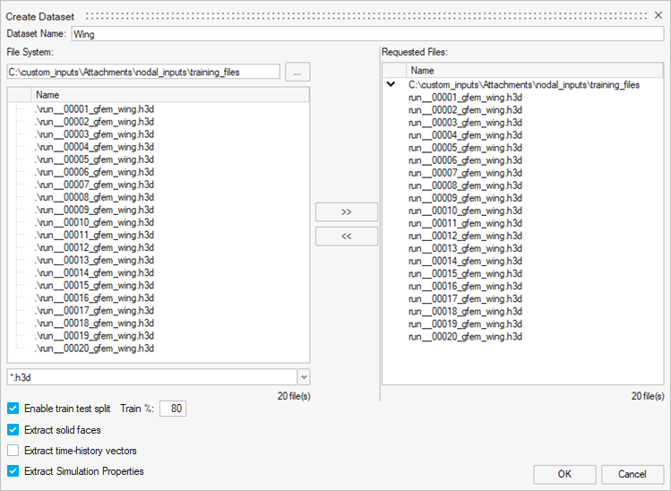The image size is (671, 491).
Task: Select .\run__00016_gfem_wing.h3d in File System list
Action: pos(94,298)
